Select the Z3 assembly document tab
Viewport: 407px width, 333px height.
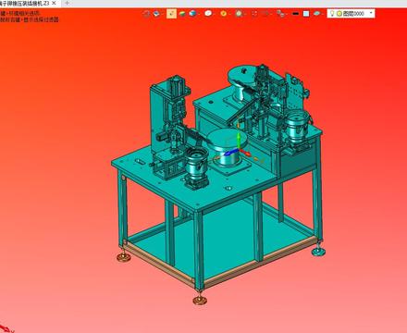(x=25, y=3)
